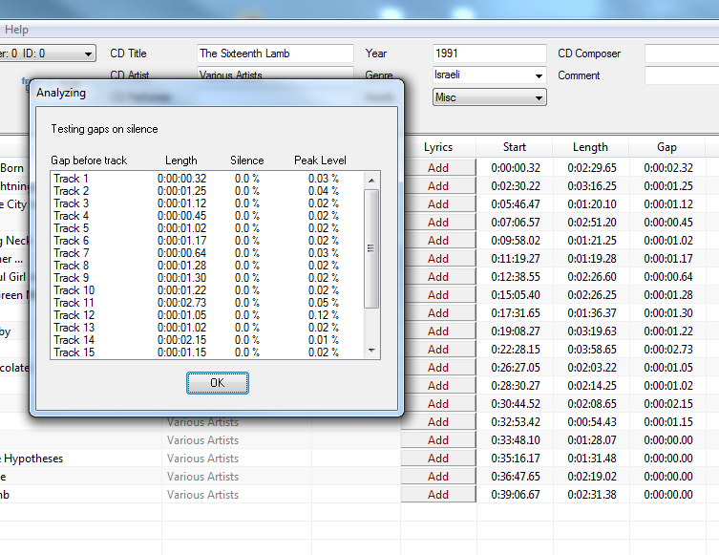Screen dimensions: 719x555
Task: Click OK in the Analyzing dialog
Action: point(218,383)
